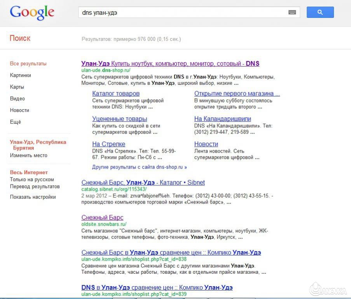Viewport: 351px width, 299px height.
Task: Open the 'Новости' sitelink under DNS result
Action: 206,144
